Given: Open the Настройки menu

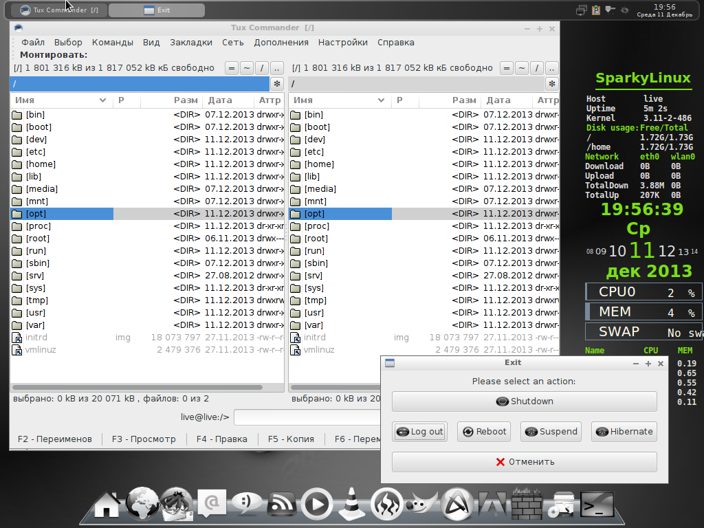Looking at the screenshot, I should coord(343,43).
